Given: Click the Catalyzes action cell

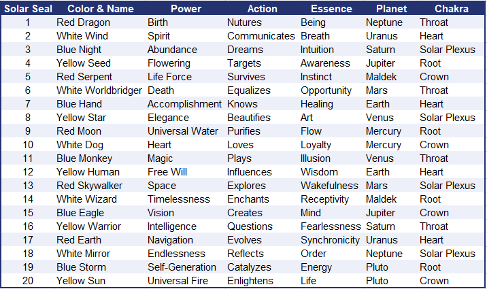Looking at the screenshot, I should tap(249, 267).
